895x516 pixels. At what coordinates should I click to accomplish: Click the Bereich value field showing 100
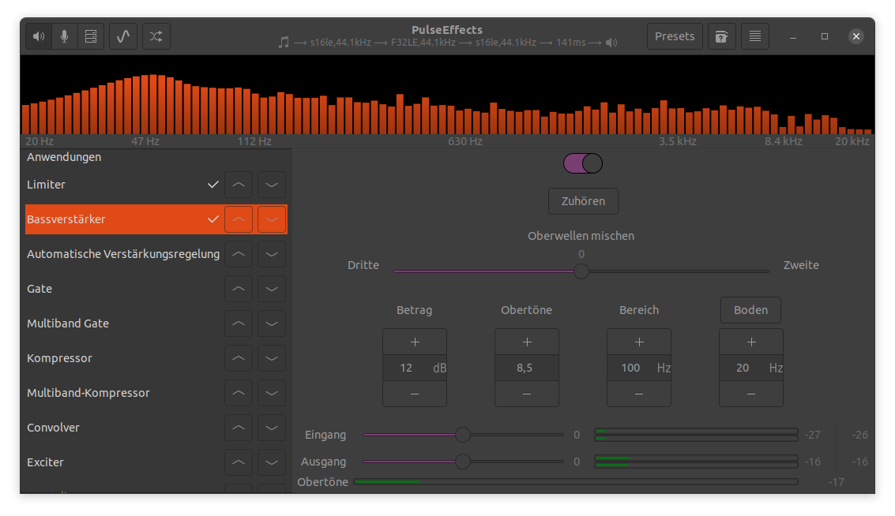pyautogui.click(x=639, y=368)
